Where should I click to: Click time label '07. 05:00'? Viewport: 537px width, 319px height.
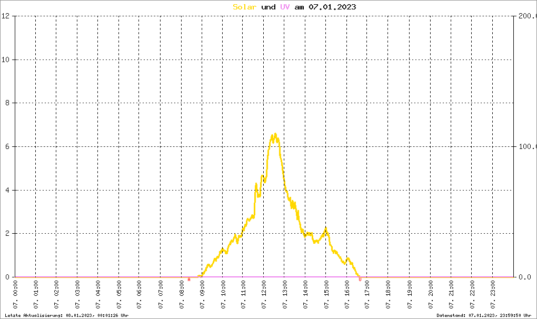[x=119, y=295]
